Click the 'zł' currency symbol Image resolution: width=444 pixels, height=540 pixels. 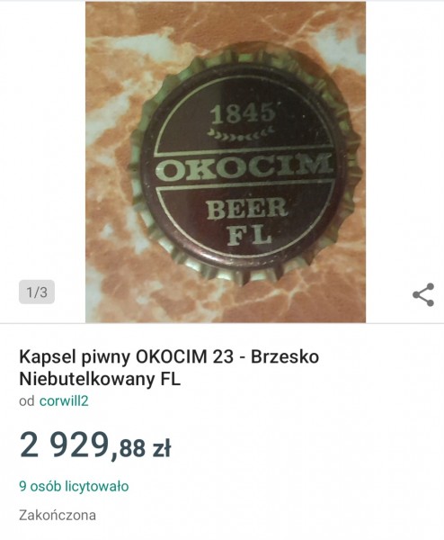[161, 447]
